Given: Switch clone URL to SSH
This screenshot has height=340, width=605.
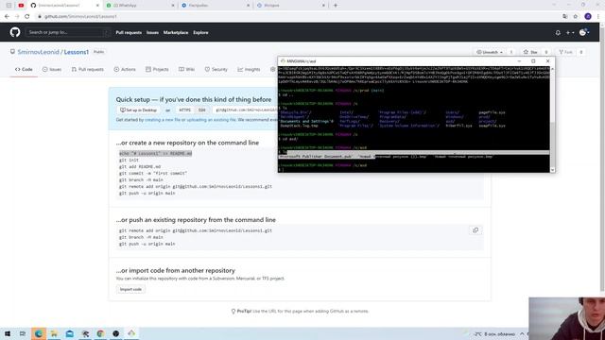Looking at the screenshot, I should coord(201,110).
